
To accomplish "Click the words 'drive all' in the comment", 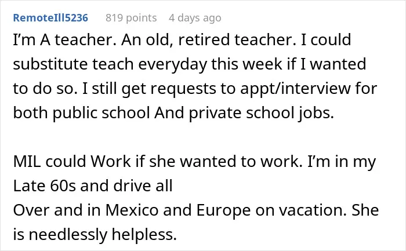I will pyautogui.click(x=143, y=186).
